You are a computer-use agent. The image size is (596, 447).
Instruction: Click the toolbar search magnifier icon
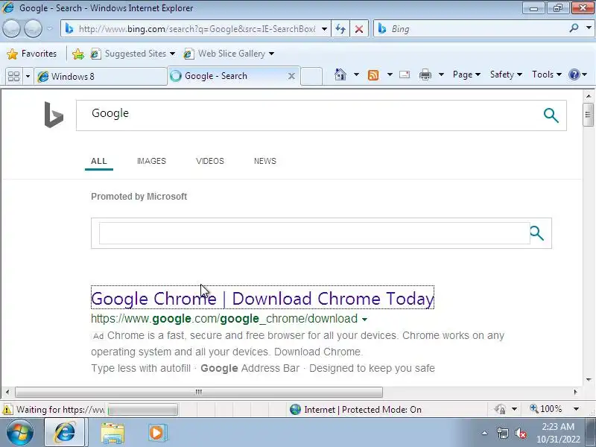[x=574, y=28]
